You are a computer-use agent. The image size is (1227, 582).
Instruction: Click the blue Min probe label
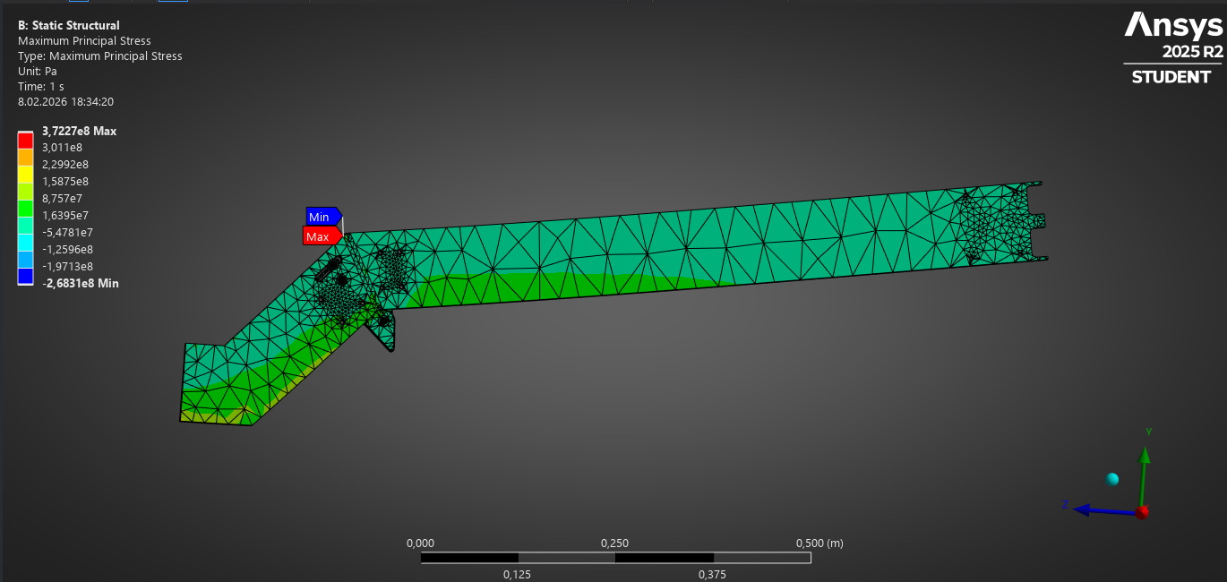(323, 217)
